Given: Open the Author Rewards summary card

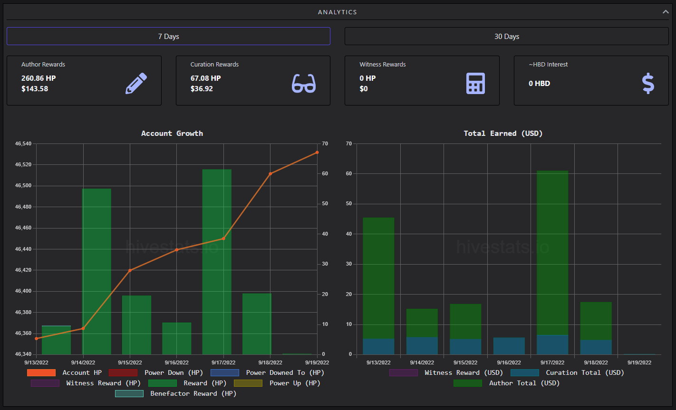Looking at the screenshot, I should tap(84, 81).
